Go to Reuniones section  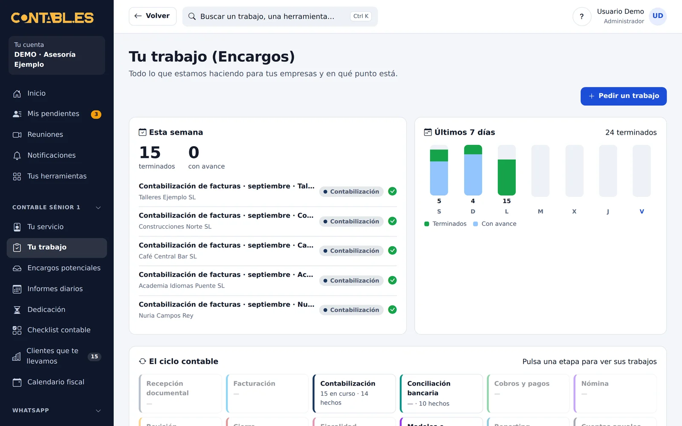(x=57, y=135)
